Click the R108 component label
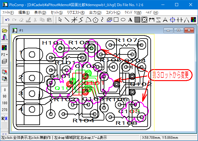 (126, 123)
